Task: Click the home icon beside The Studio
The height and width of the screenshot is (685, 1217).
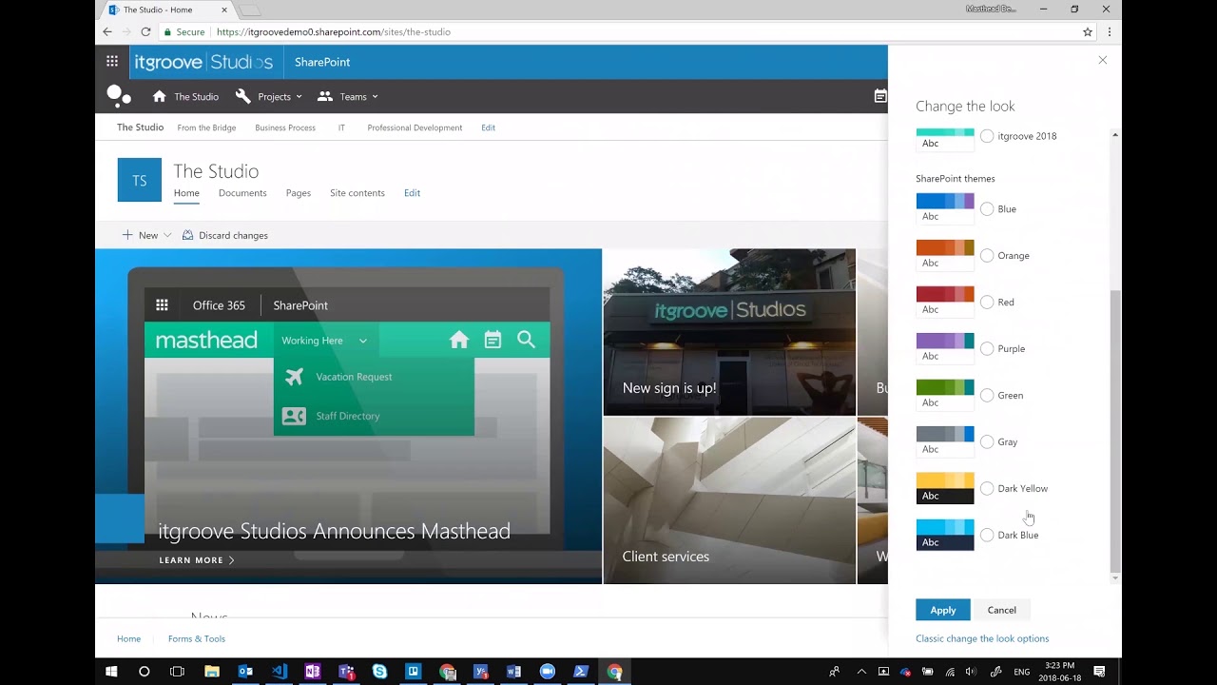Action: pyautogui.click(x=159, y=96)
